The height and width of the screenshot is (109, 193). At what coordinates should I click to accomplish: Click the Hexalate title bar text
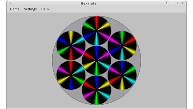click(96, 3)
